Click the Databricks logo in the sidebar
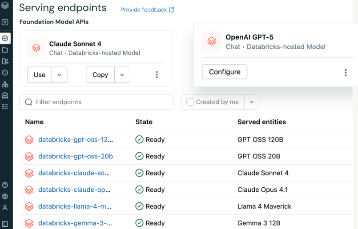This screenshot has width=358, height=229. point(5,5)
